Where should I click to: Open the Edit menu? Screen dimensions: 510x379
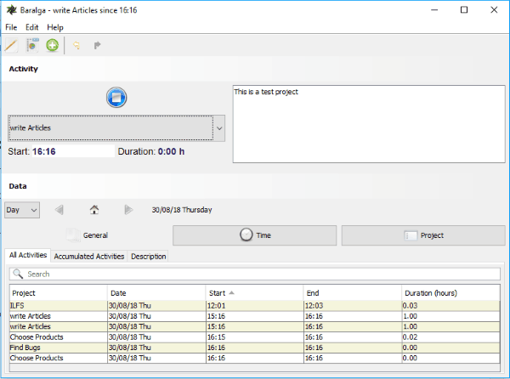click(32, 27)
